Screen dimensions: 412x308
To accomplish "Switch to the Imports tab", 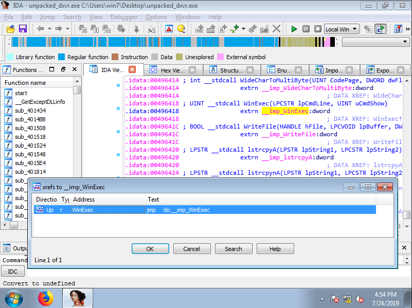I will (x=334, y=70).
